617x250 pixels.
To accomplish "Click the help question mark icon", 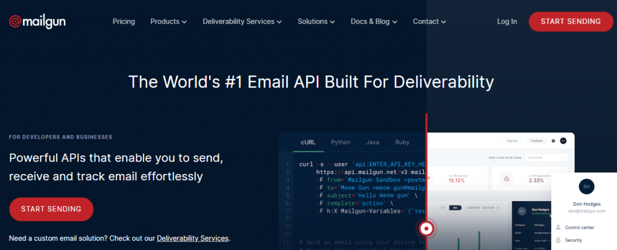I will tap(553, 140).
